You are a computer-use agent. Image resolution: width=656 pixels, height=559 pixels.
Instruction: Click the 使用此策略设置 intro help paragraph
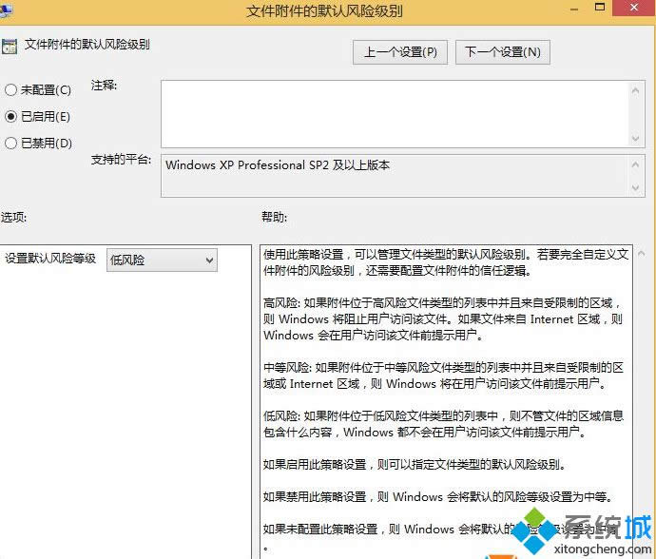(x=446, y=262)
